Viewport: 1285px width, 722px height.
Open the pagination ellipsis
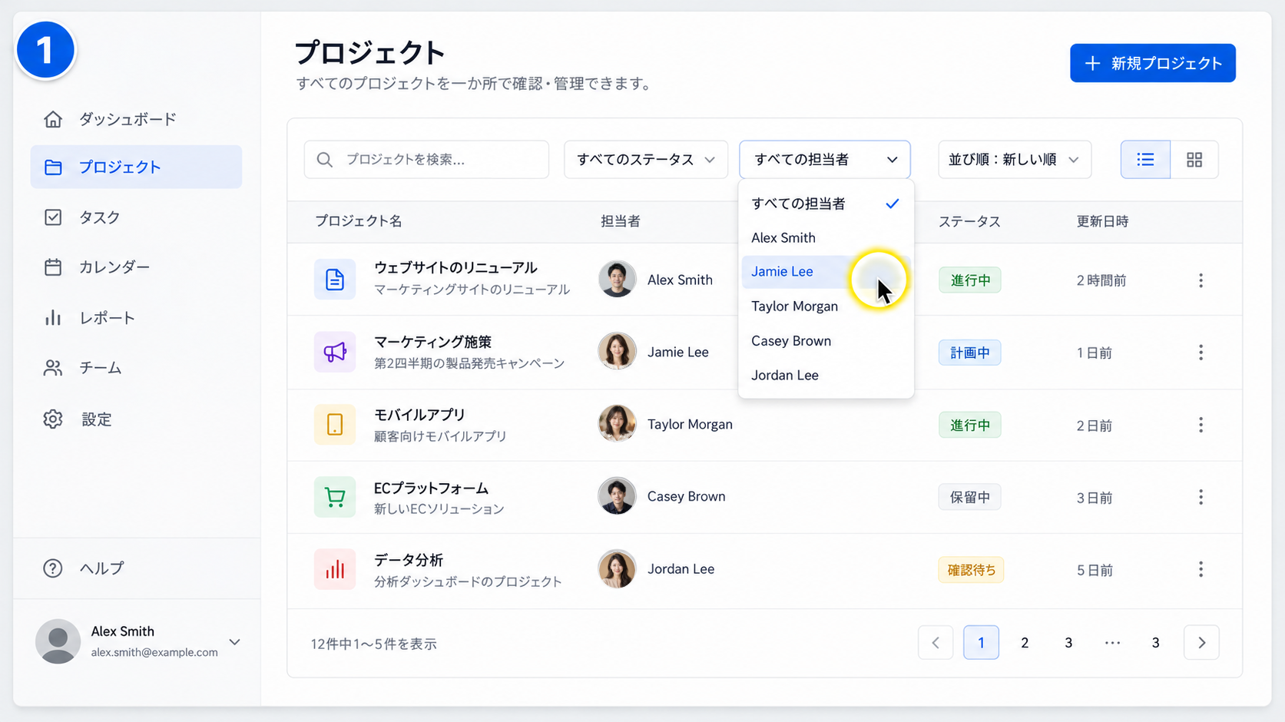pos(1112,643)
